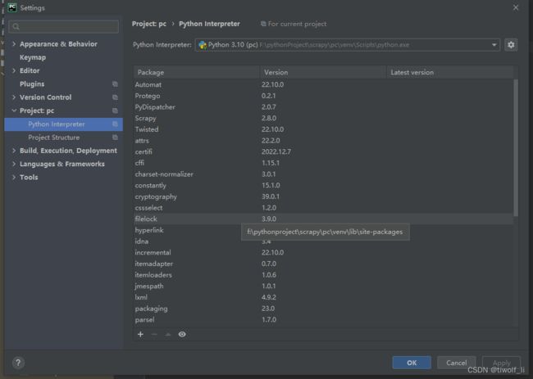This screenshot has height=379, width=533.
Task: Click the help question mark button
Action: [x=18, y=363]
